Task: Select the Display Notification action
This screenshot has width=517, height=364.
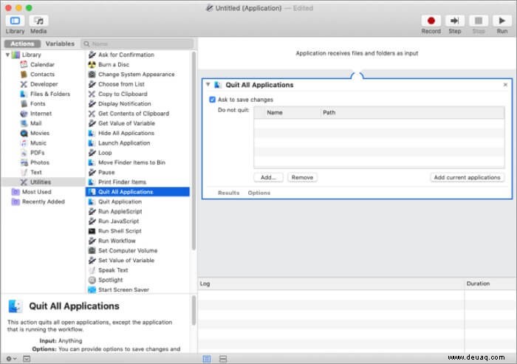Action: pyautogui.click(x=124, y=103)
